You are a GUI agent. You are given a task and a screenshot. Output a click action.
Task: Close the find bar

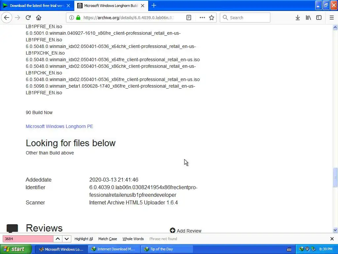(332, 239)
